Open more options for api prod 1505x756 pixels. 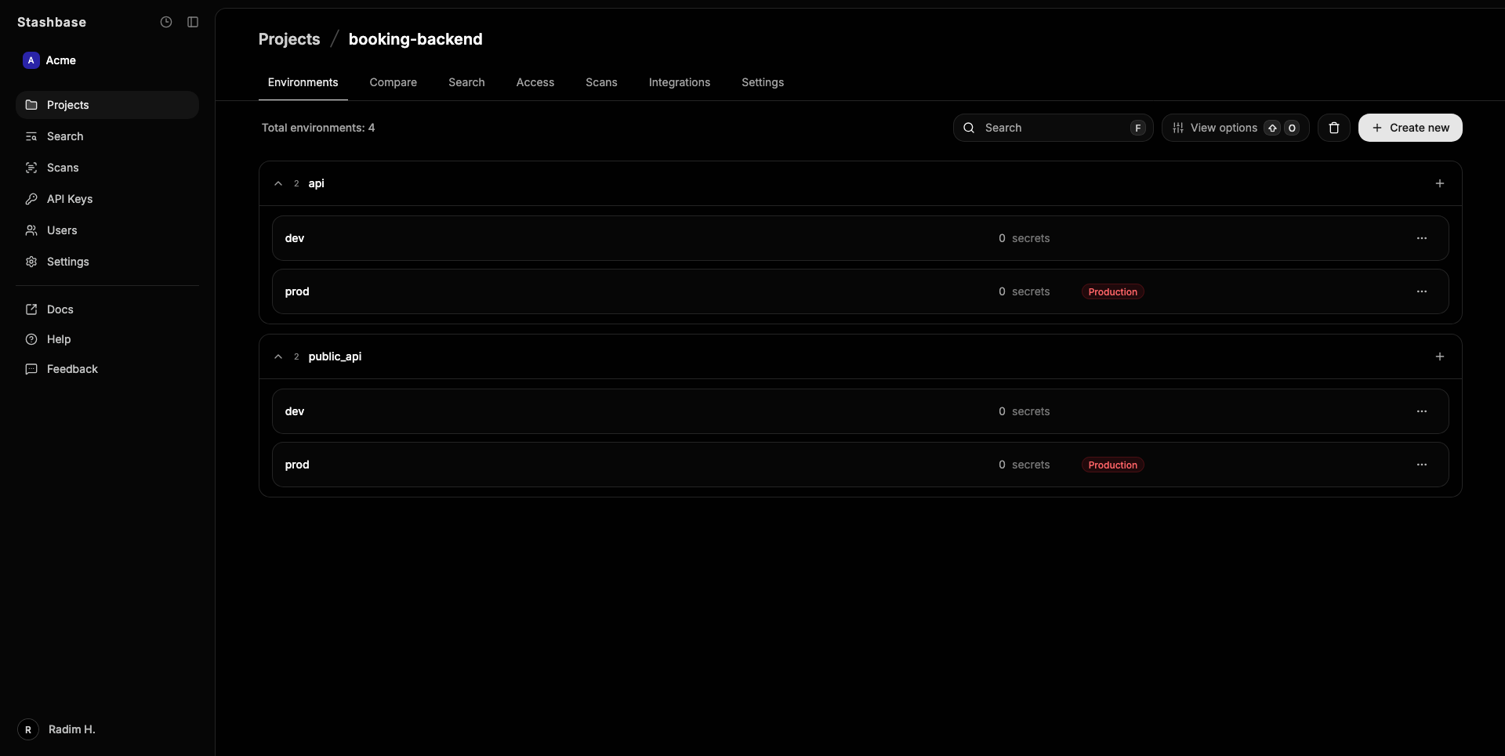1422,291
